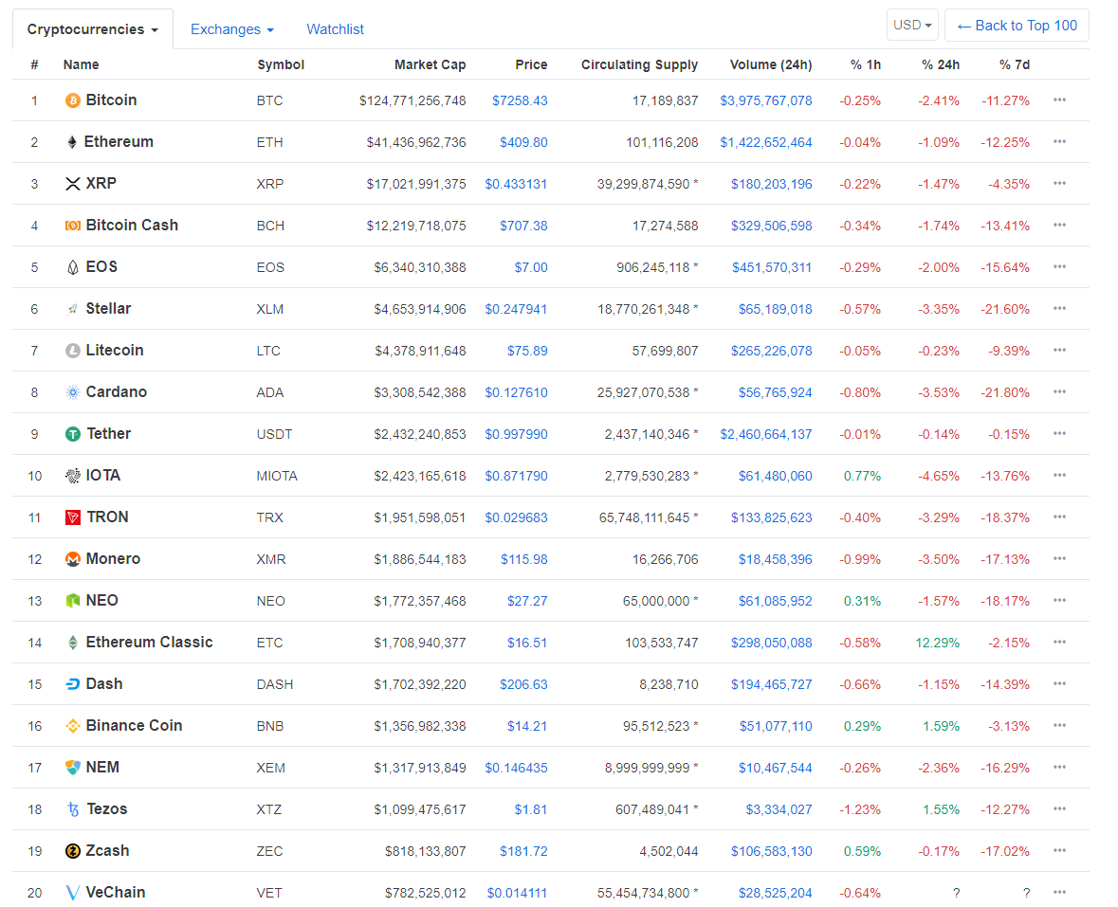Click the Dash blue logo icon
1118x907 pixels.
pos(73,684)
